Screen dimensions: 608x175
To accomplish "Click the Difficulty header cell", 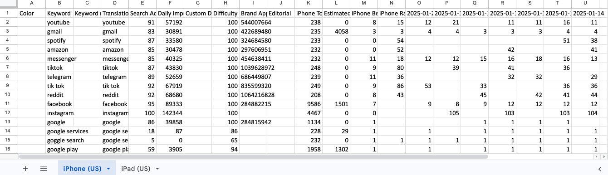I will coord(226,13).
